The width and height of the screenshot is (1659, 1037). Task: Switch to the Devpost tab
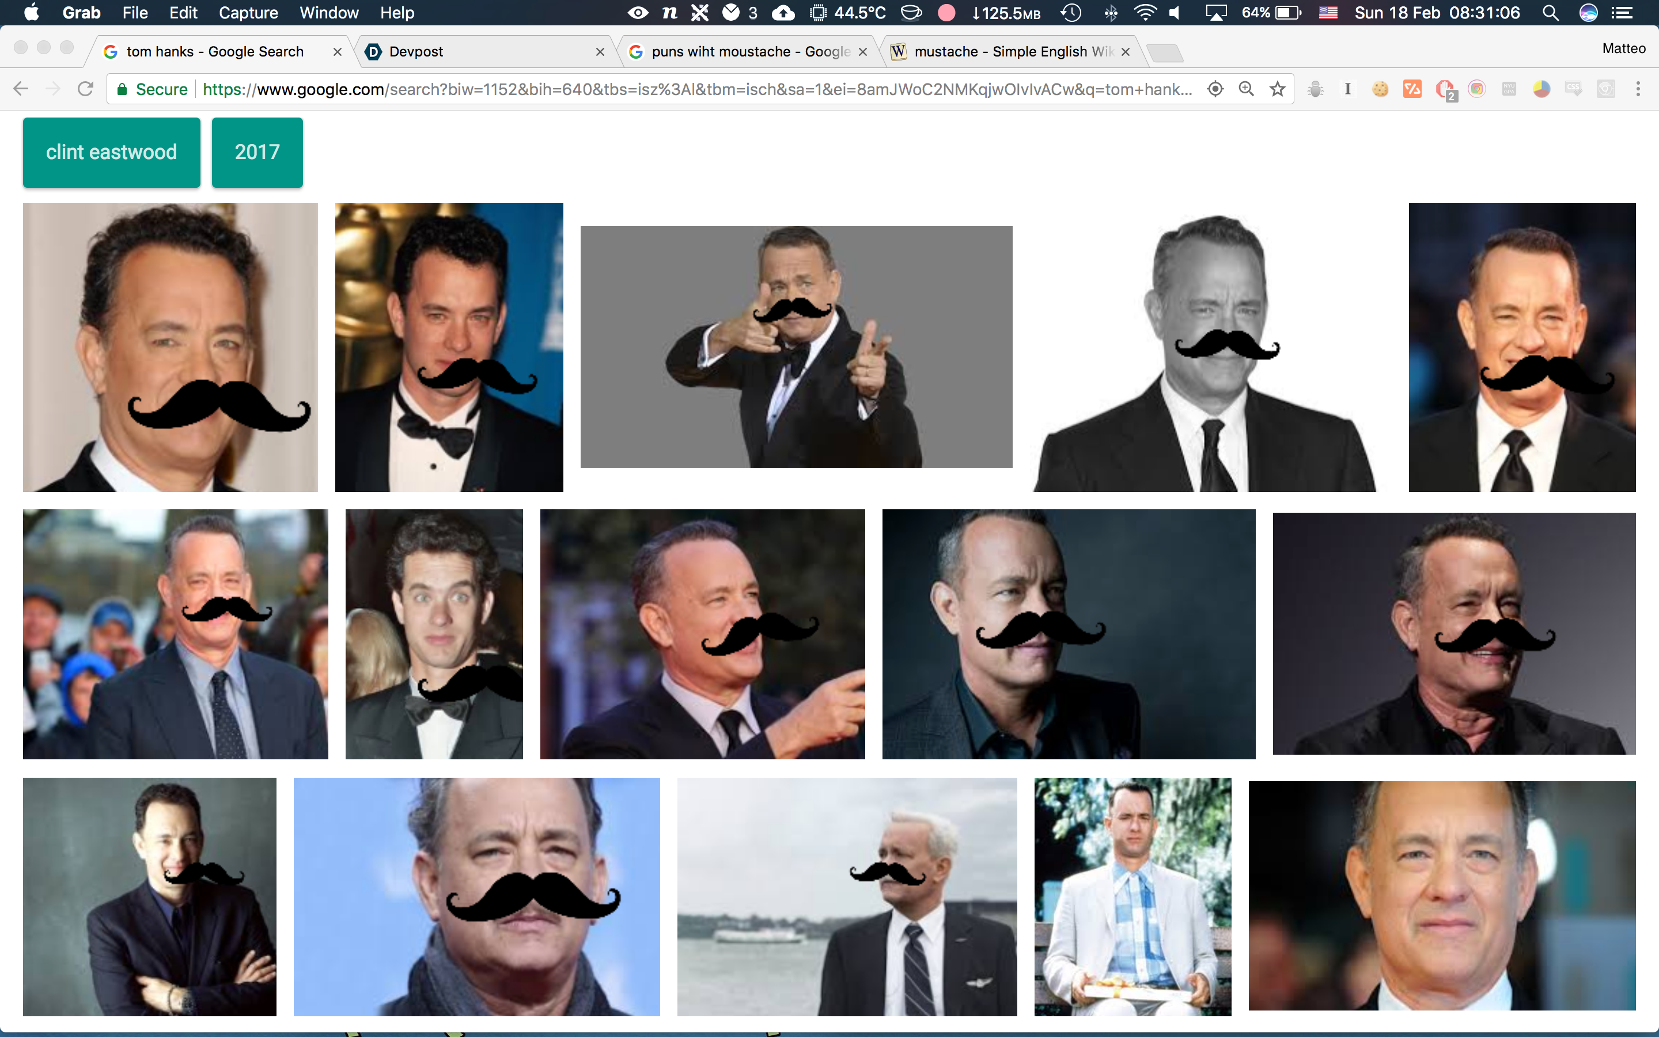click(x=480, y=51)
